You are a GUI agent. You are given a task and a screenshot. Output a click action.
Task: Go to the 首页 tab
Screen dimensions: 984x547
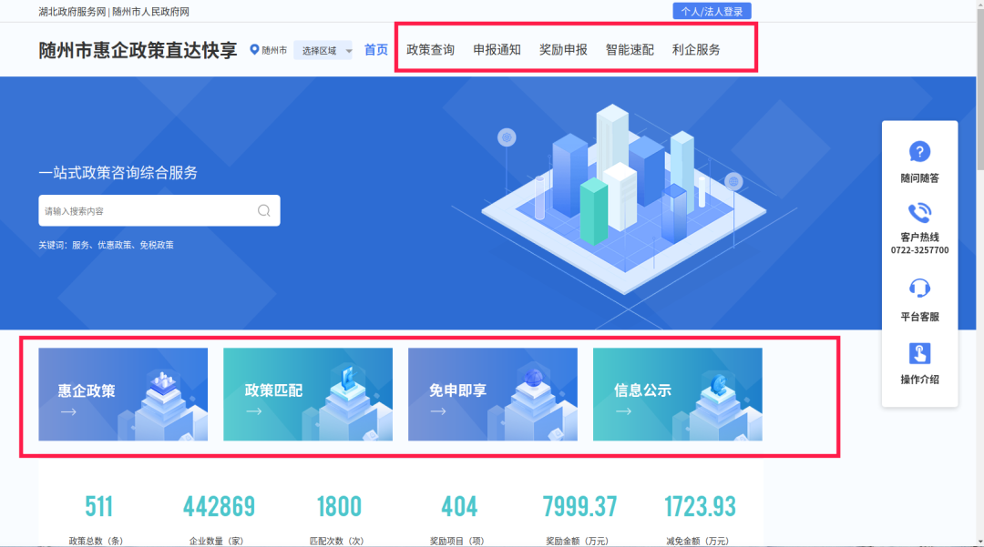coord(376,50)
